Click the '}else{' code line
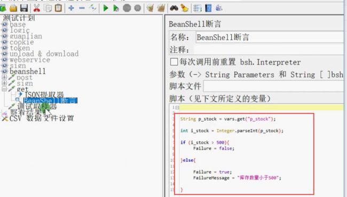This screenshot has width=347, height=197. pos(188,160)
